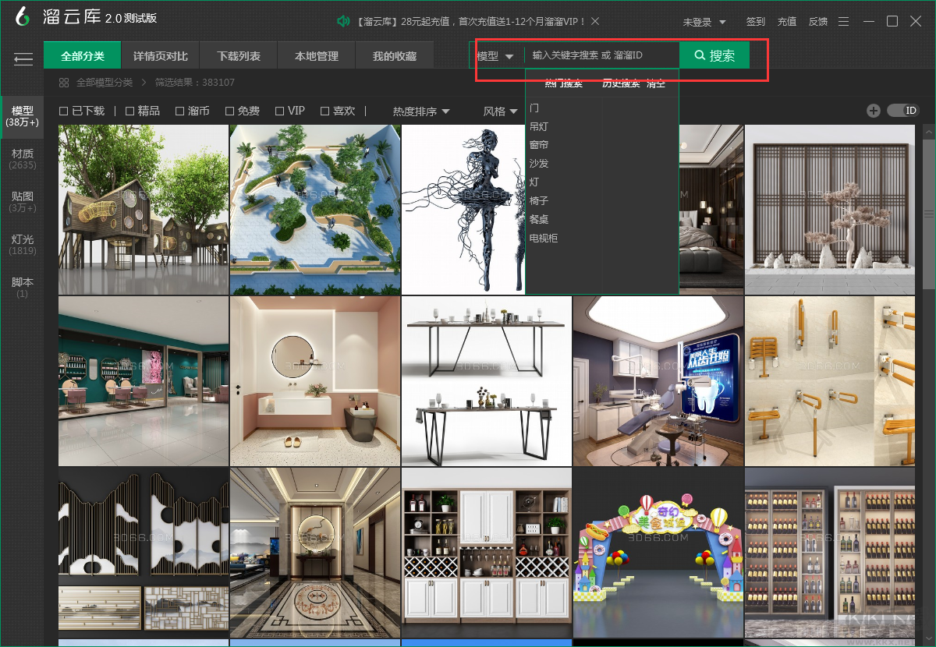Open the 贴图 category in the sidebar
Viewport: 936px width, 647px height.
tap(23, 201)
